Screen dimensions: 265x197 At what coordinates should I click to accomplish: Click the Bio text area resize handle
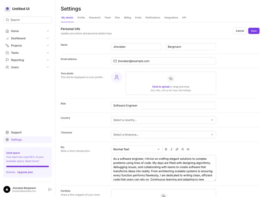point(215,180)
